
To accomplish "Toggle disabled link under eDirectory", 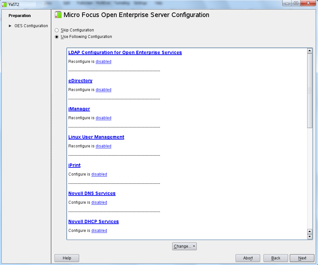I will pos(103,90).
